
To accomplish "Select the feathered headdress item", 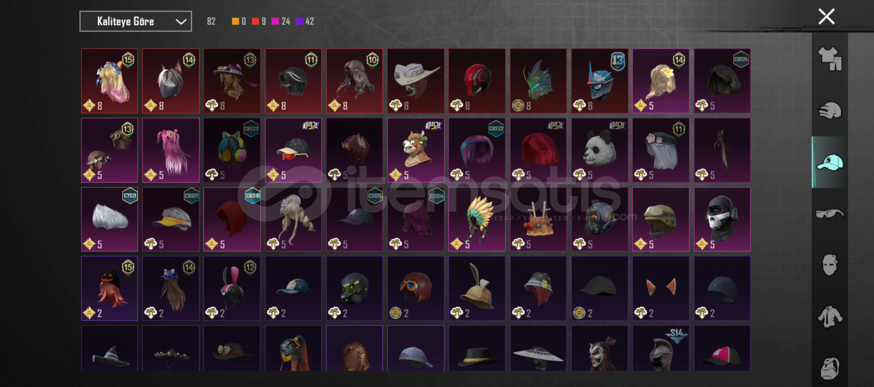I will tap(477, 219).
